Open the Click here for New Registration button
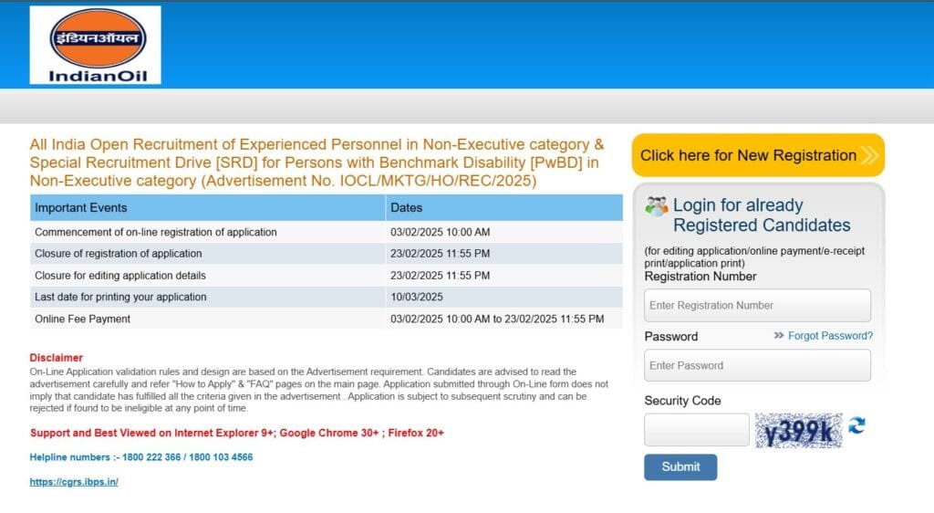The image size is (934, 513). pyautogui.click(x=748, y=156)
